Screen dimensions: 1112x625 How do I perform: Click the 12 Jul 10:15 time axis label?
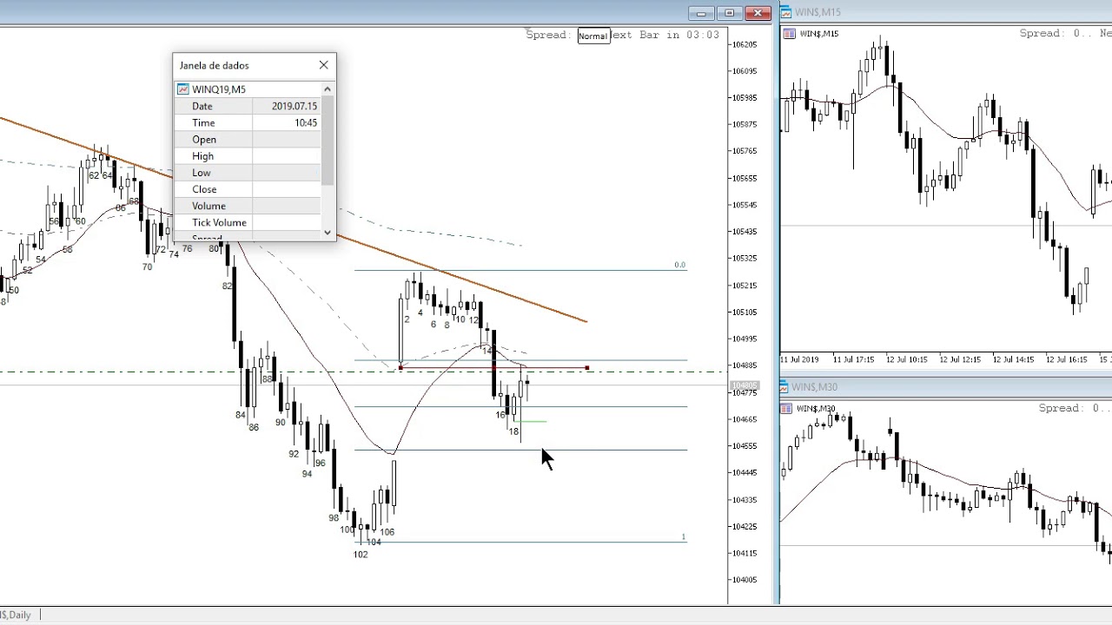909,359
